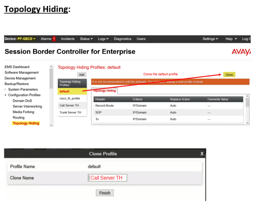Click sidebar scrollbar up arrow
This screenshot has height=213, width=258.
(51, 67)
